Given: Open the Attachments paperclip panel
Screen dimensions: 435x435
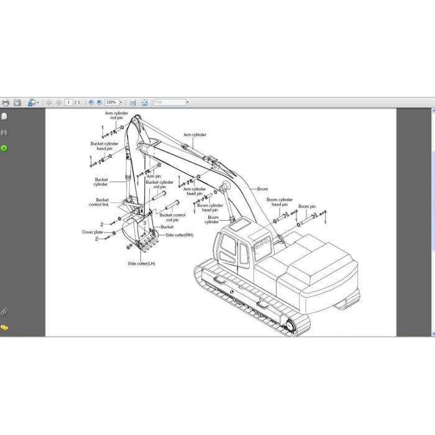Looking at the screenshot, I should pos(4,312).
